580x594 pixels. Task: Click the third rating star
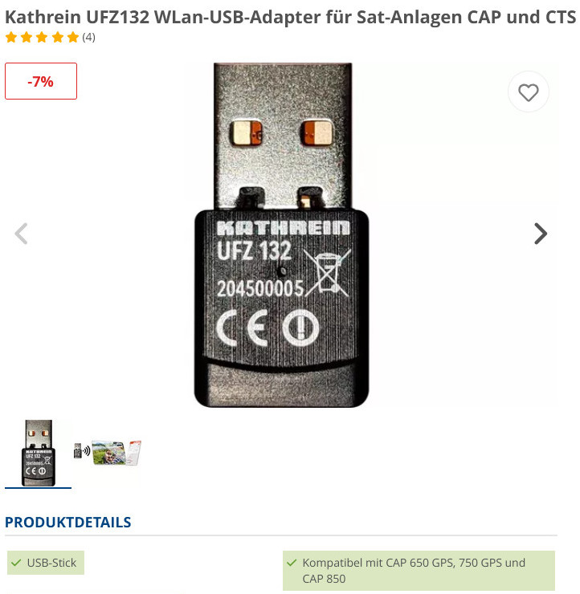pyautogui.click(x=42, y=37)
